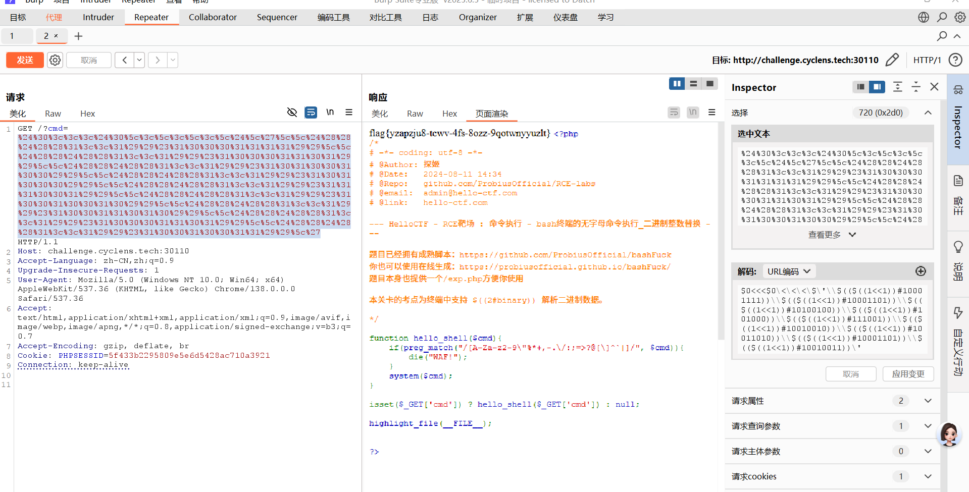Open the Repeater help question icon
The height and width of the screenshot is (492, 969).
pos(955,60)
